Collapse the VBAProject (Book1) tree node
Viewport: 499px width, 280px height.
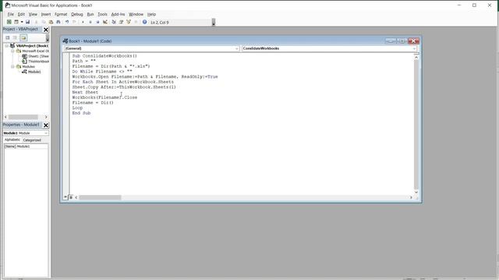(7, 46)
